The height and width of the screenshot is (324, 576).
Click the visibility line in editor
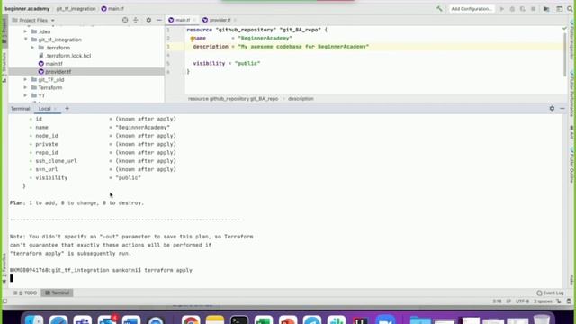click(226, 64)
